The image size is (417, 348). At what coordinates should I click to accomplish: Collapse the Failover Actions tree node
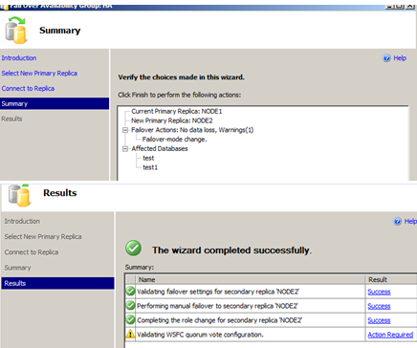click(125, 130)
